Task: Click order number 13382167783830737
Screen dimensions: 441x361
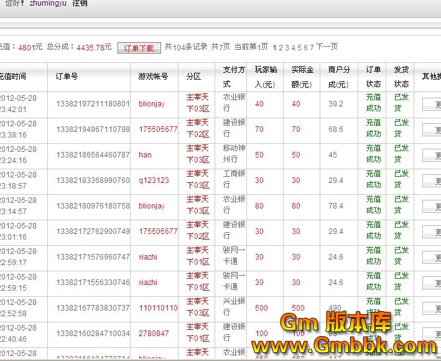Action: click(x=93, y=308)
